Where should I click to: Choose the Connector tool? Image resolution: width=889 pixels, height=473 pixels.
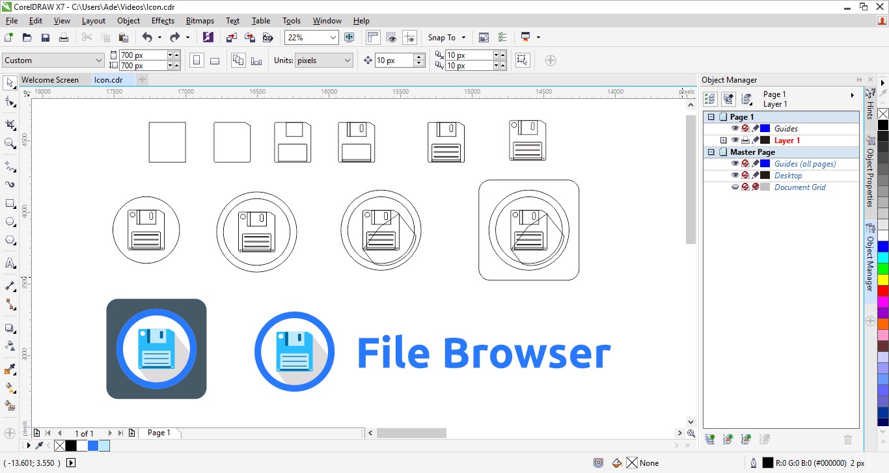click(10, 304)
